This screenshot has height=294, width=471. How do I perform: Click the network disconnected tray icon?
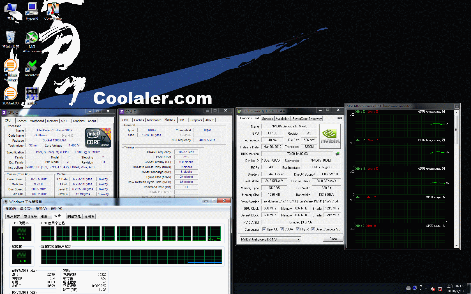click(x=440, y=288)
